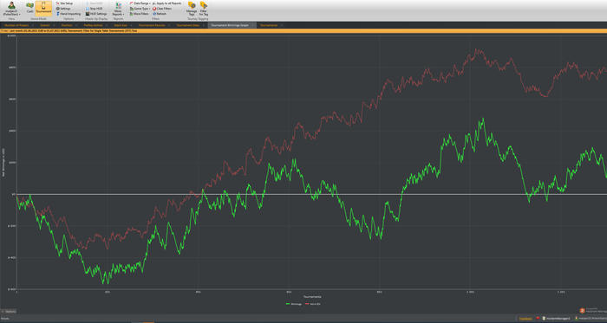
Task: Close the Stack Size tab
Action: pyautogui.click(x=131, y=25)
